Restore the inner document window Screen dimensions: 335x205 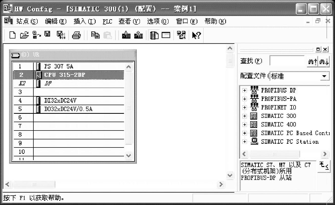318,21
